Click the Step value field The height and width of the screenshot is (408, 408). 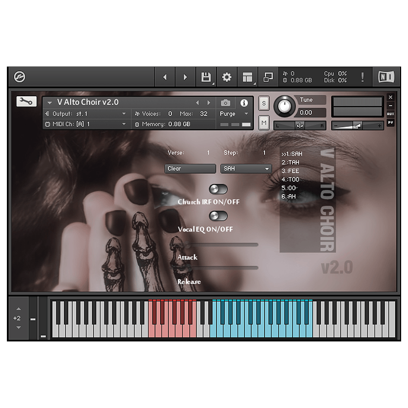pyautogui.click(x=264, y=153)
